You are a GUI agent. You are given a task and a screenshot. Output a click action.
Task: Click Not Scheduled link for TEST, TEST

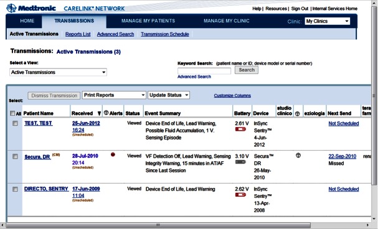coord(344,124)
